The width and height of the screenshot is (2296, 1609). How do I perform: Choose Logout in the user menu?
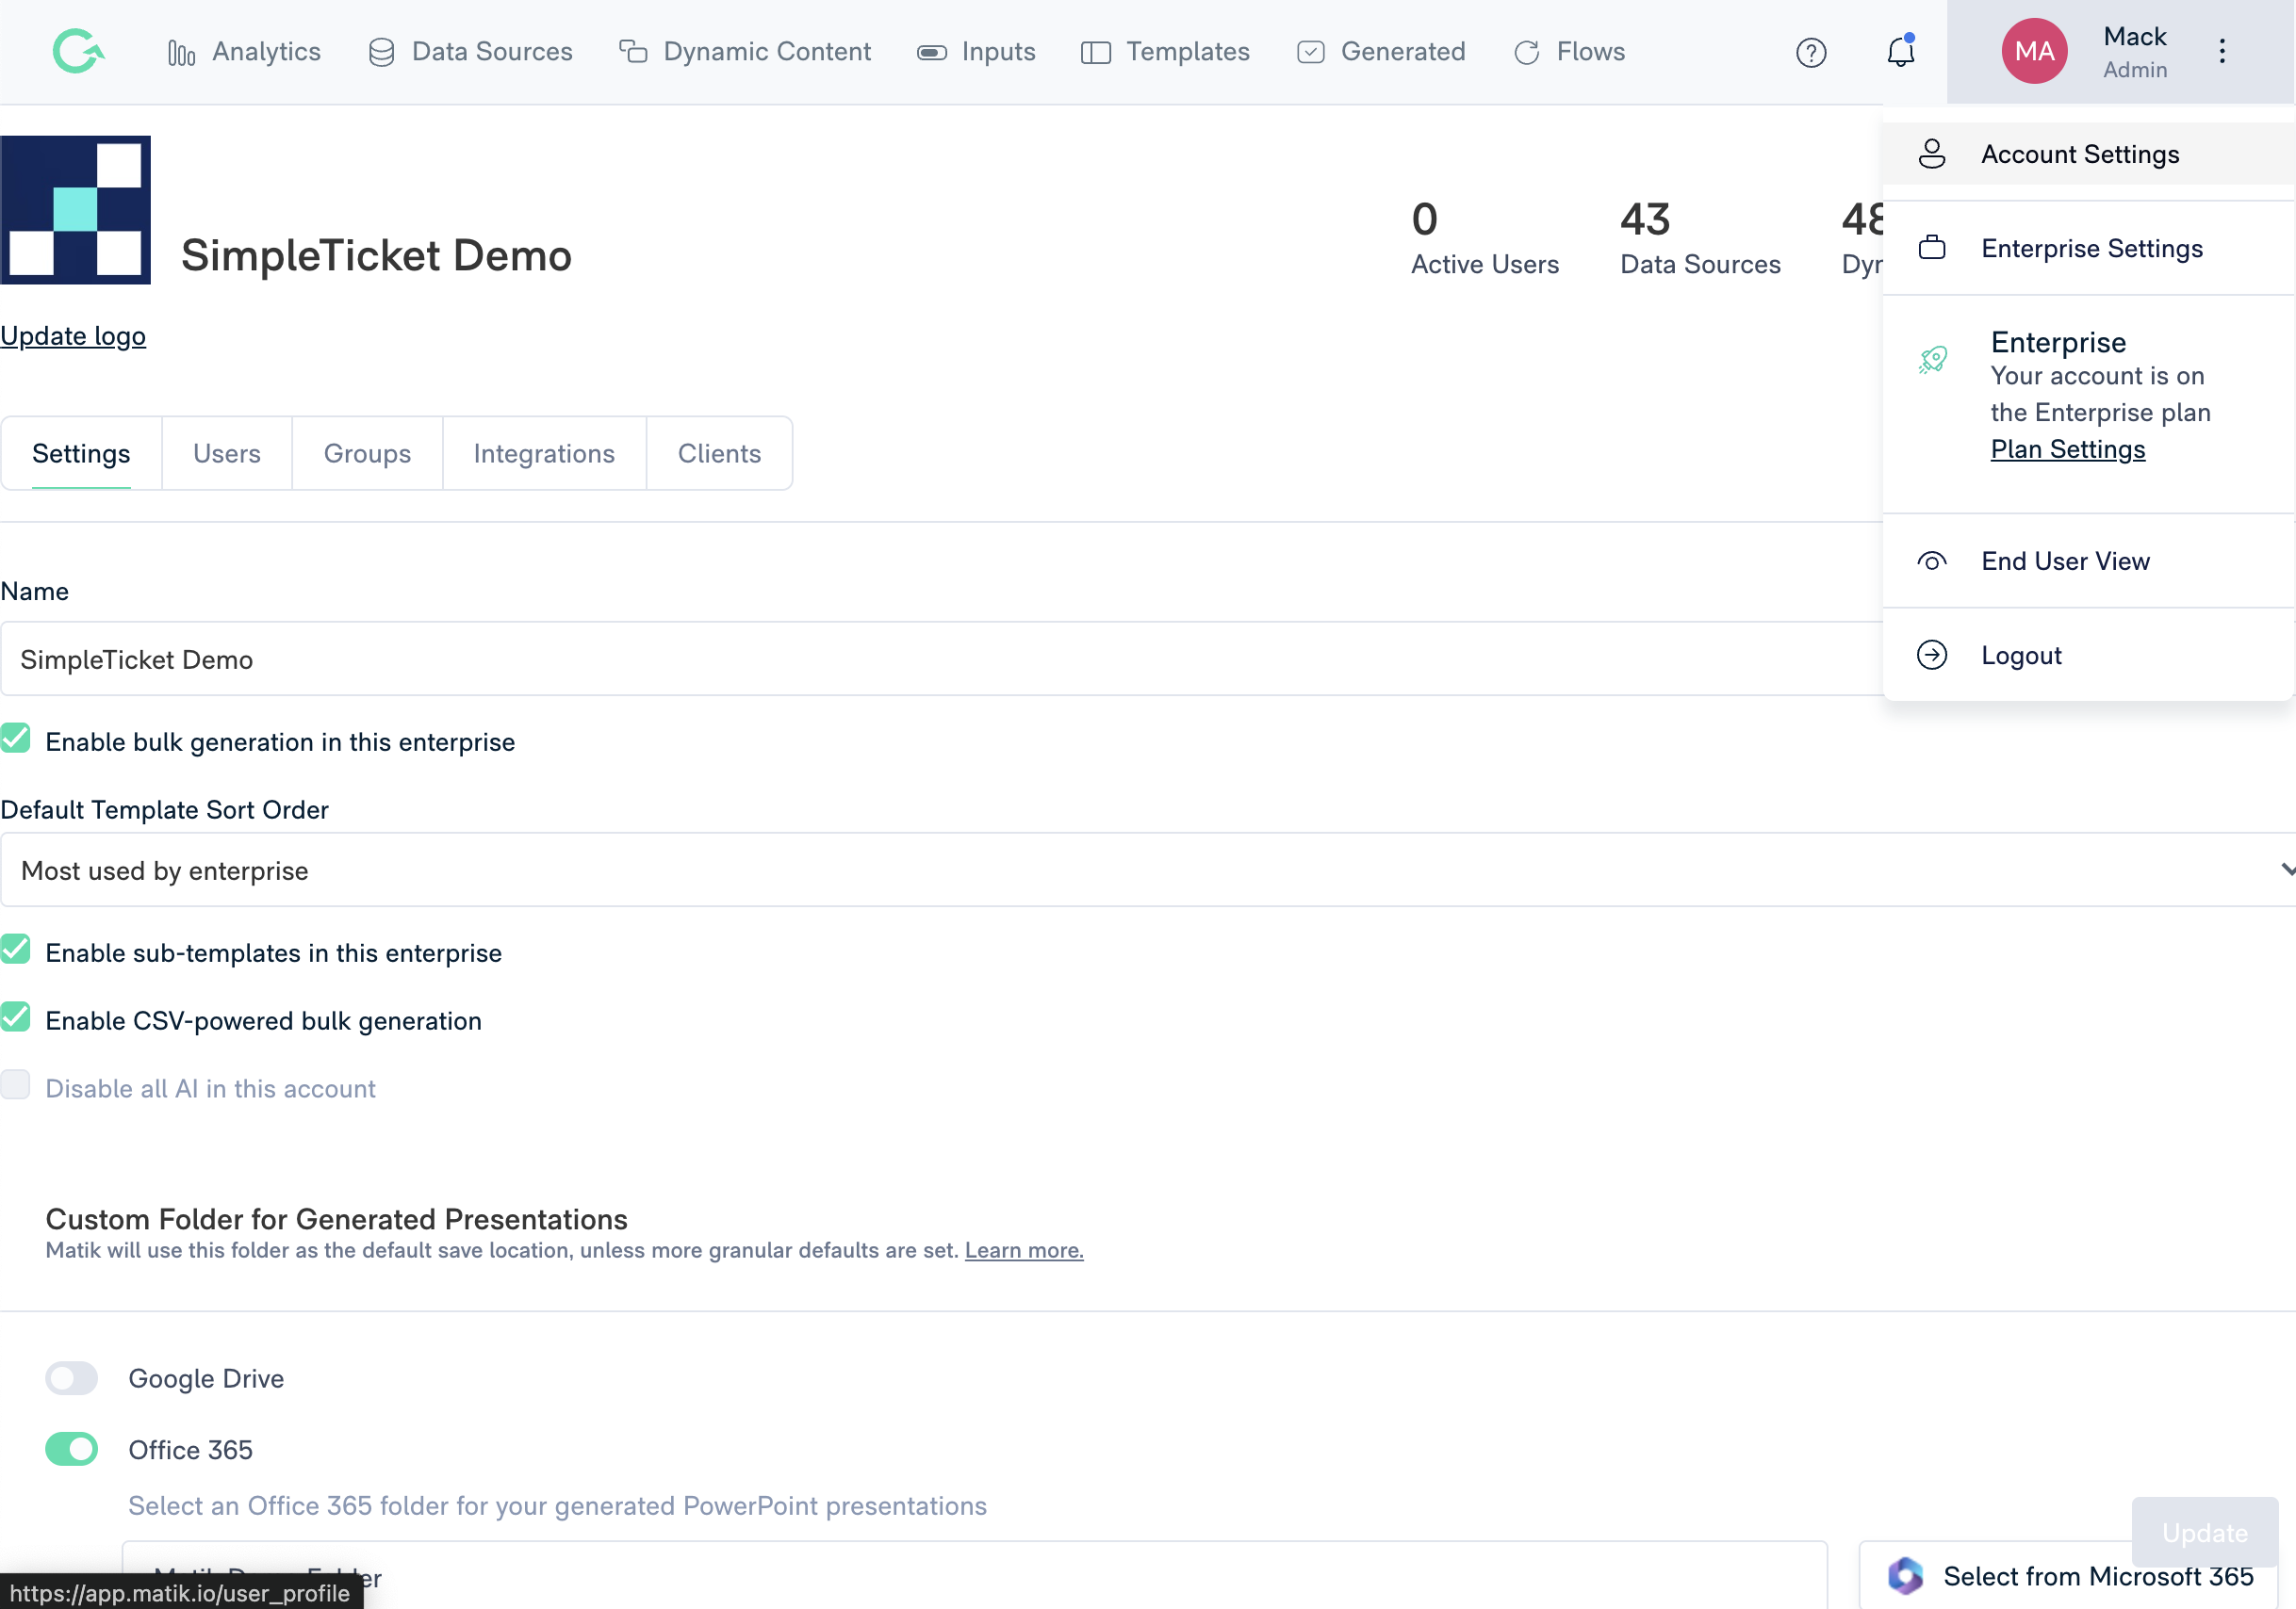coord(2021,656)
